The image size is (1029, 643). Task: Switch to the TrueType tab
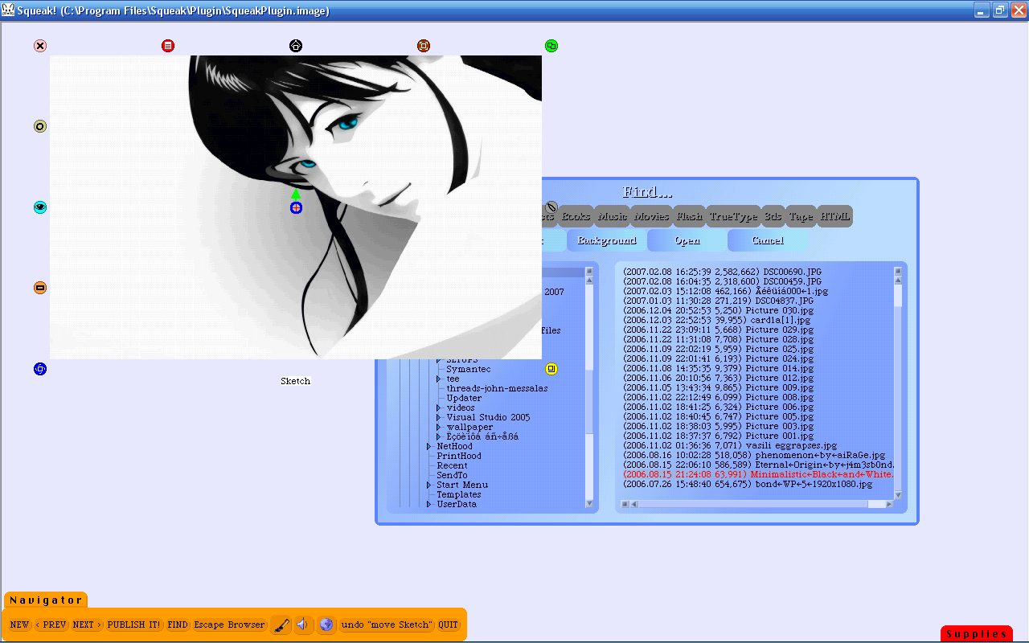733,216
